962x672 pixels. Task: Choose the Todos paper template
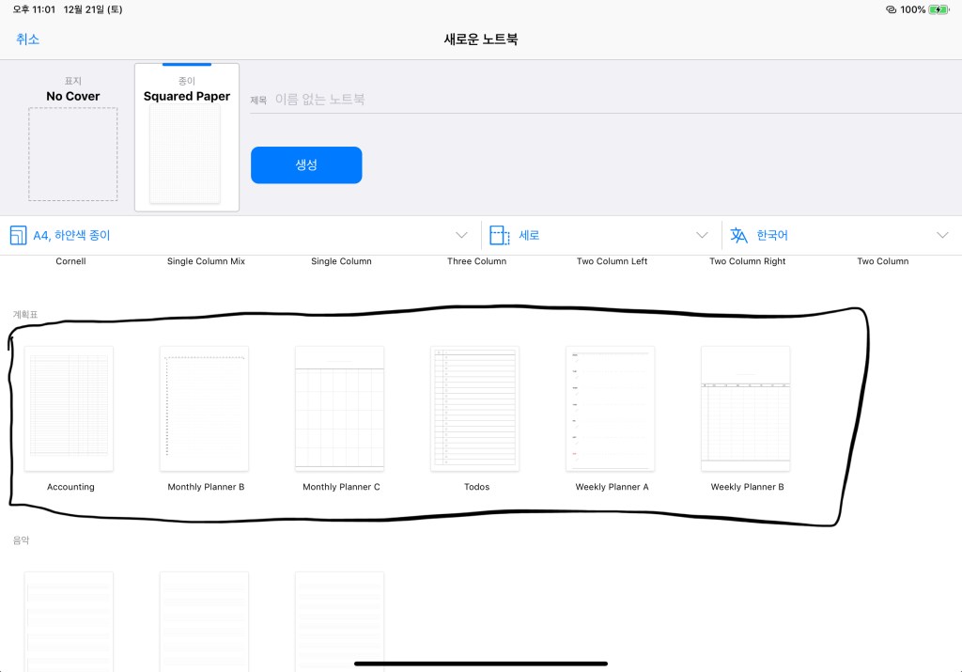[475, 409]
